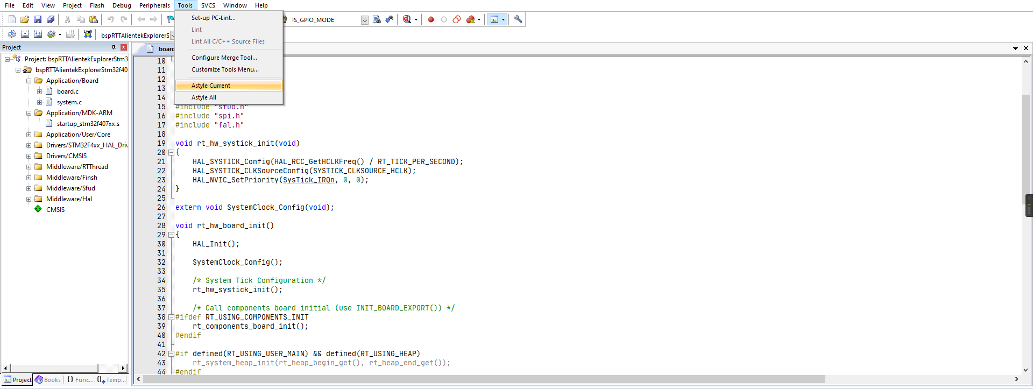Choose Configure Merge Tool menu entry
This screenshot has width=1033, height=389.
224,58
